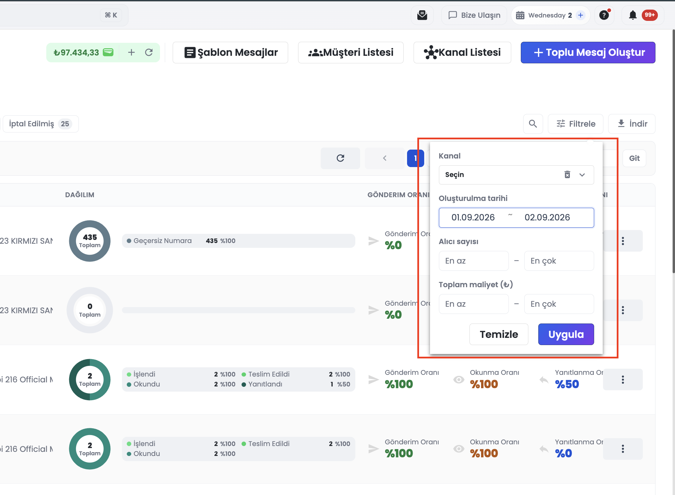Focus Alıcı sayısı En az field
The image size is (675, 495).
pyautogui.click(x=474, y=261)
